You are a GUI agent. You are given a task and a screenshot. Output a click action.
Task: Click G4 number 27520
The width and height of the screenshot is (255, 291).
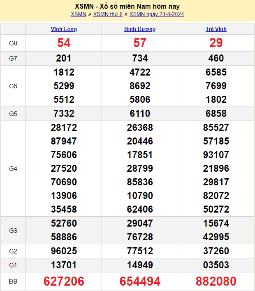click(64, 168)
